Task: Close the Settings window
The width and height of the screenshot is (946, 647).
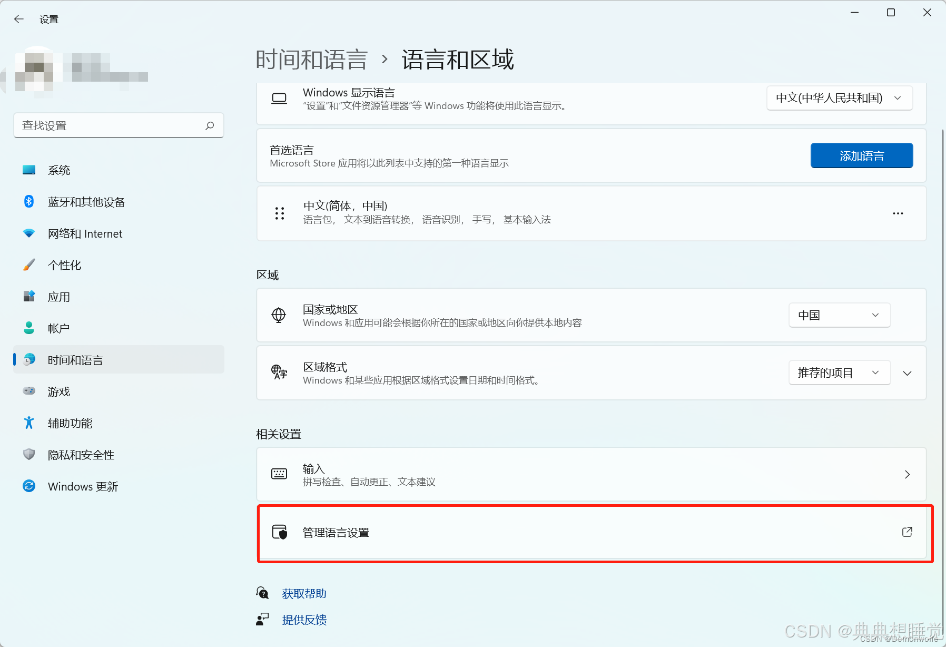Action: (x=927, y=13)
